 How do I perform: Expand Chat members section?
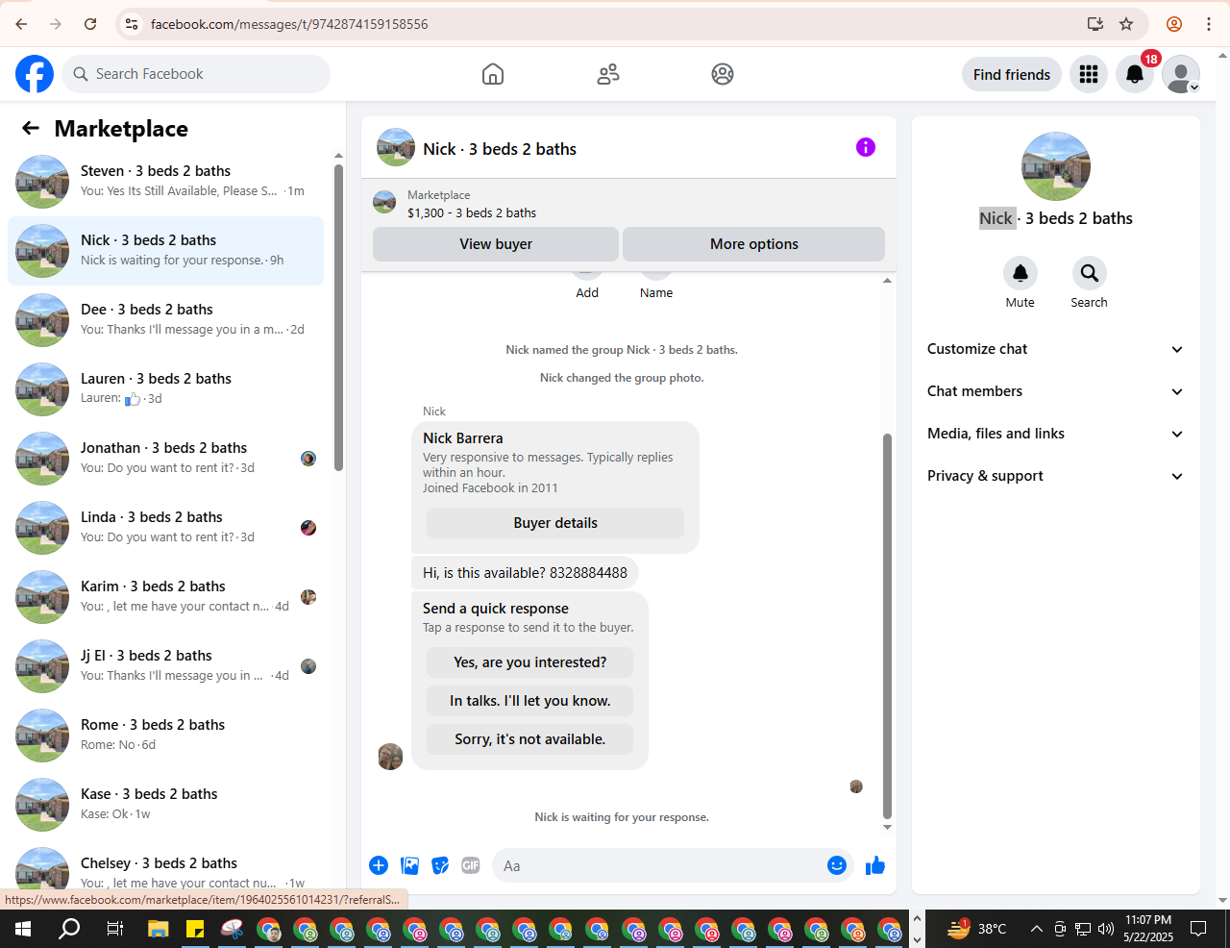tap(1055, 391)
